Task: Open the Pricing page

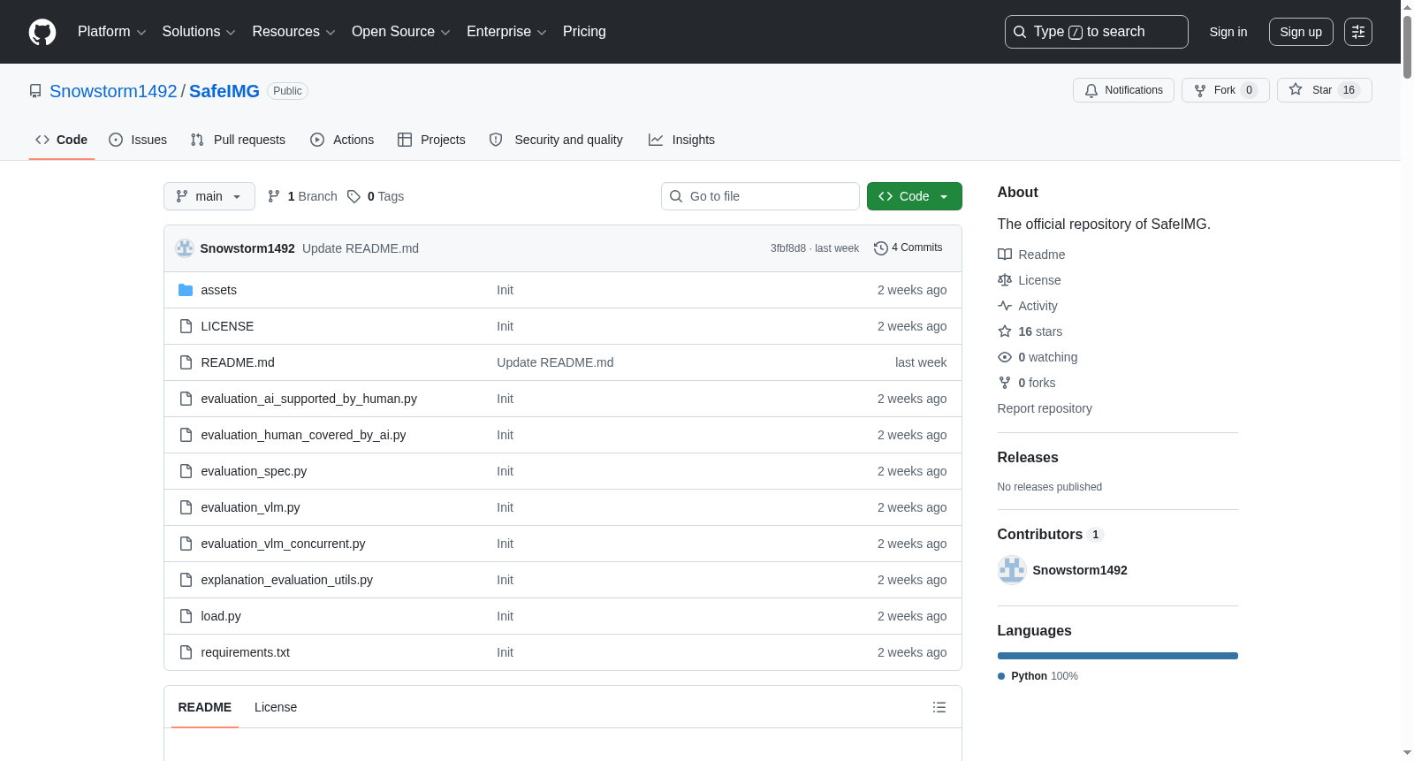Action: [584, 32]
